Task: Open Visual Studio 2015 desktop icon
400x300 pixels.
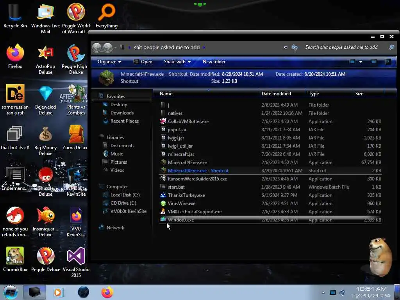Action: coord(76,262)
